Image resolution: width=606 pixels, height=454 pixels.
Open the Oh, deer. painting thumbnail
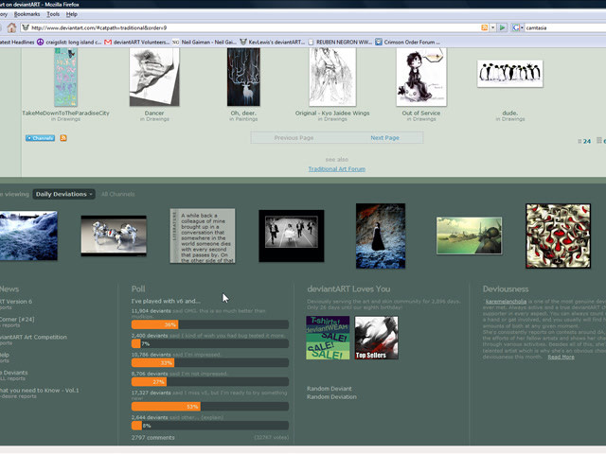(x=243, y=77)
